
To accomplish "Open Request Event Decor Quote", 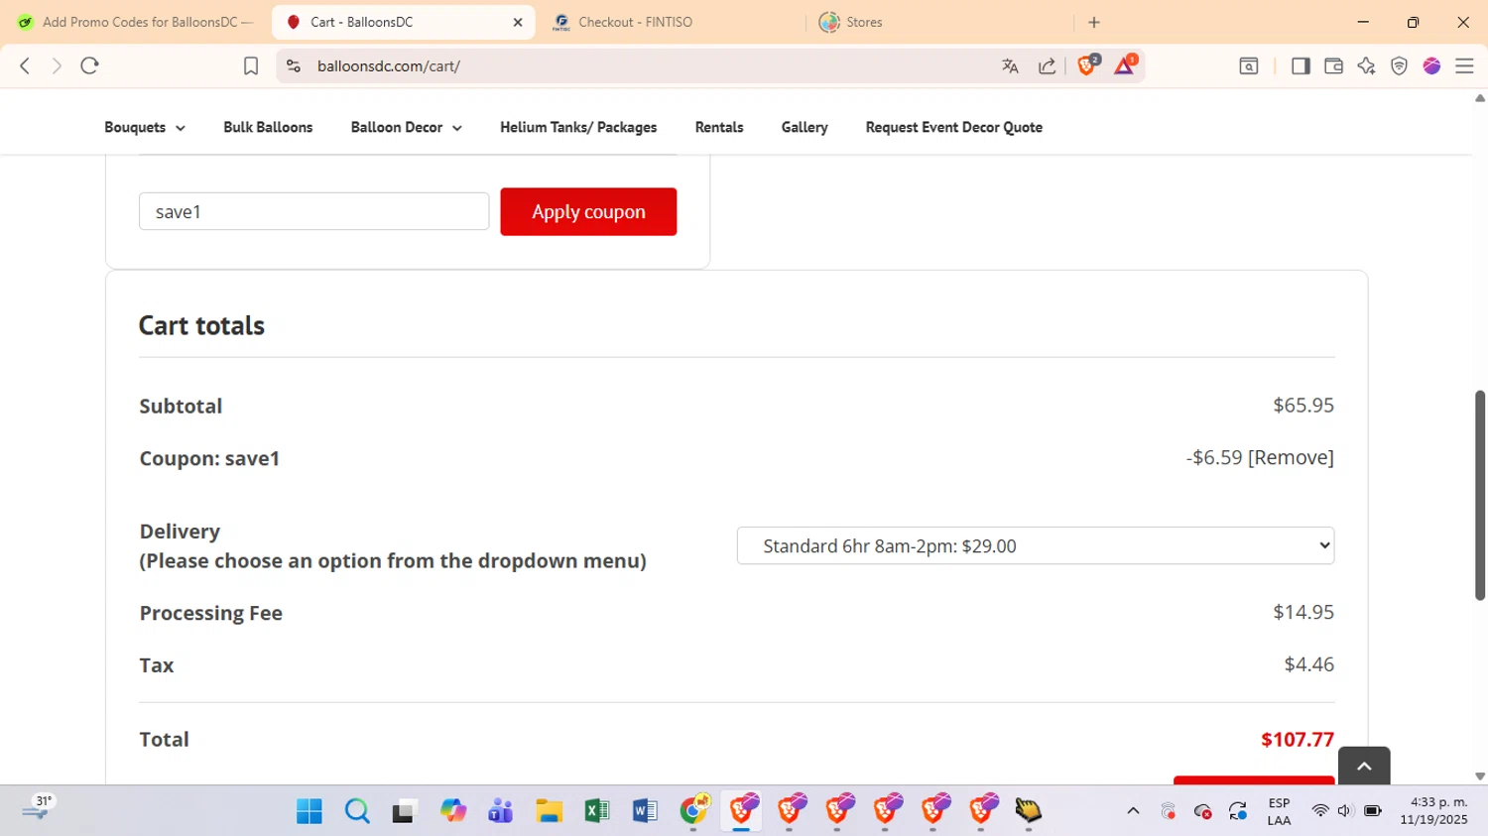I will (x=953, y=127).
